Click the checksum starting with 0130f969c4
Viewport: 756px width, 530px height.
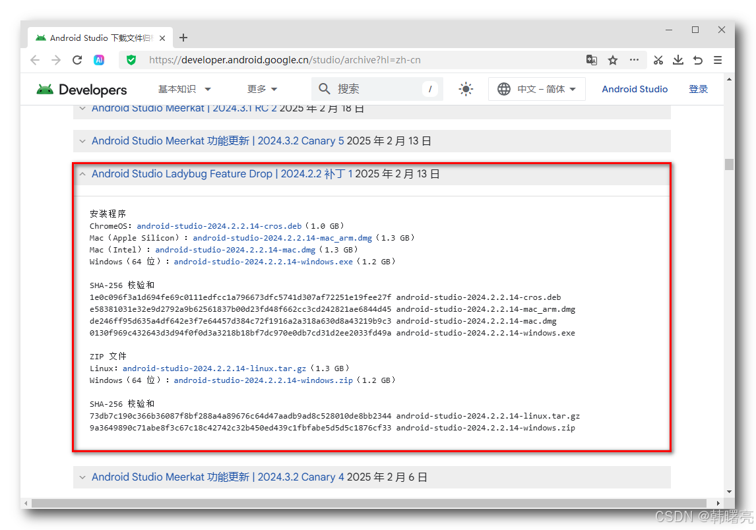(x=240, y=333)
